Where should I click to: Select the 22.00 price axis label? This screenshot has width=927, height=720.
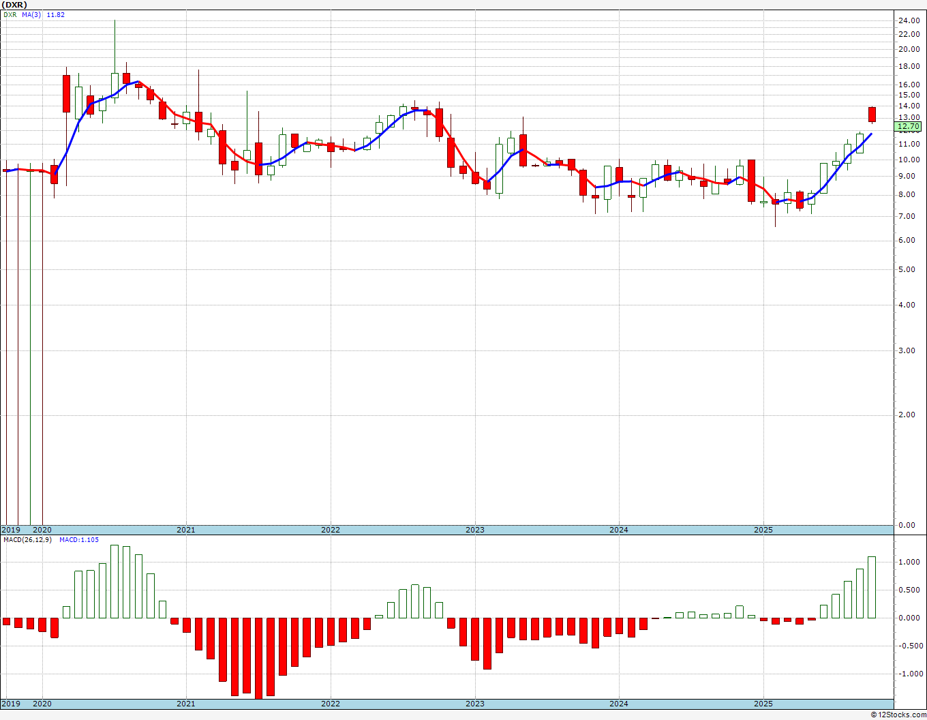(x=909, y=34)
